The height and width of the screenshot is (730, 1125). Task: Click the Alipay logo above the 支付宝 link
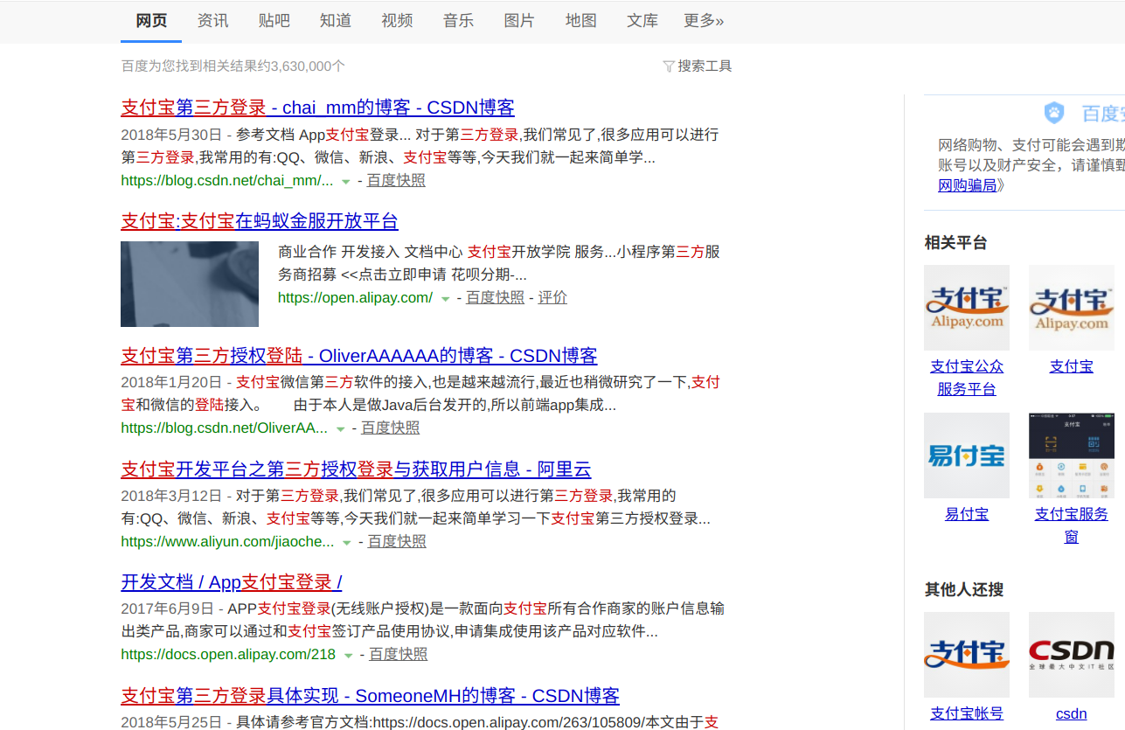click(x=1071, y=308)
